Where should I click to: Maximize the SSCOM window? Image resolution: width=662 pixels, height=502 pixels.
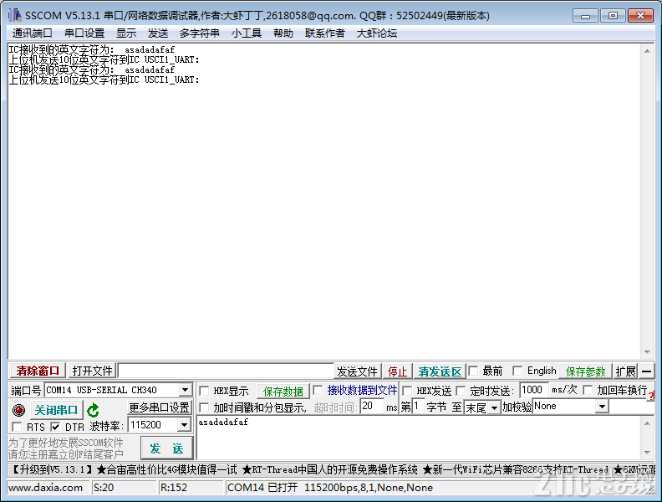613,16
